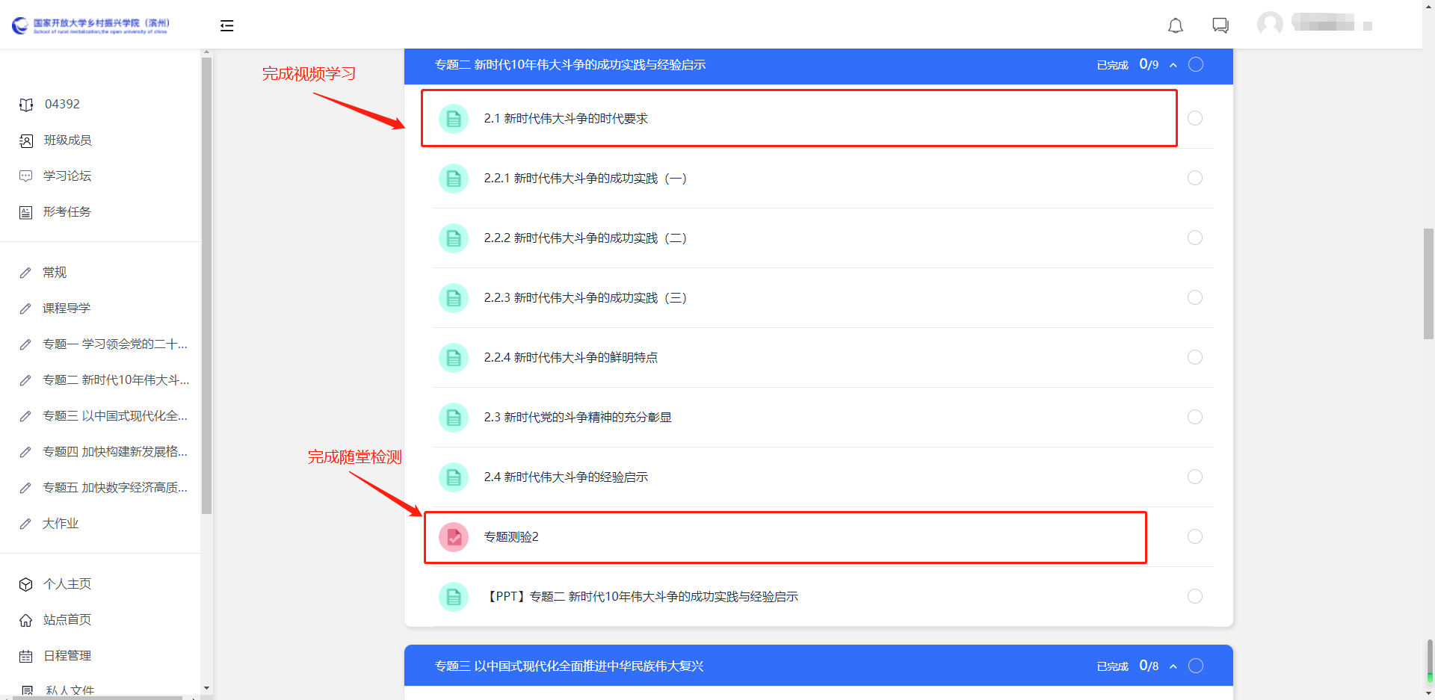Click the 形考任务 task icon
This screenshot has width=1435, height=700.
[x=26, y=212]
